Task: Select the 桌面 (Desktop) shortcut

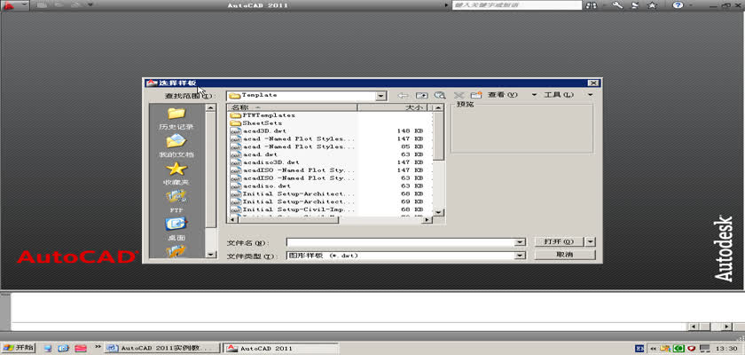Action: 176,228
